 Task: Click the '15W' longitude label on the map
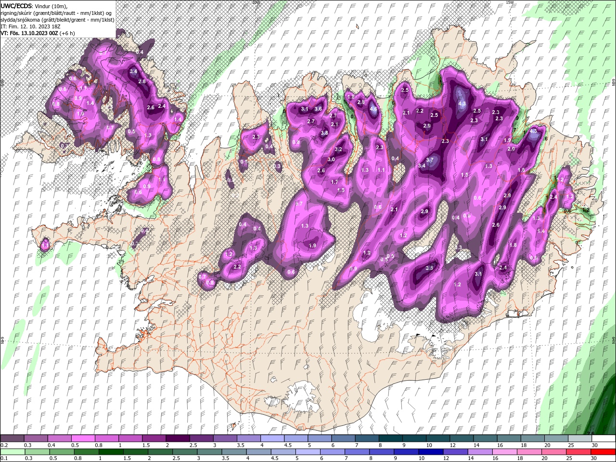tap(510, 2)
